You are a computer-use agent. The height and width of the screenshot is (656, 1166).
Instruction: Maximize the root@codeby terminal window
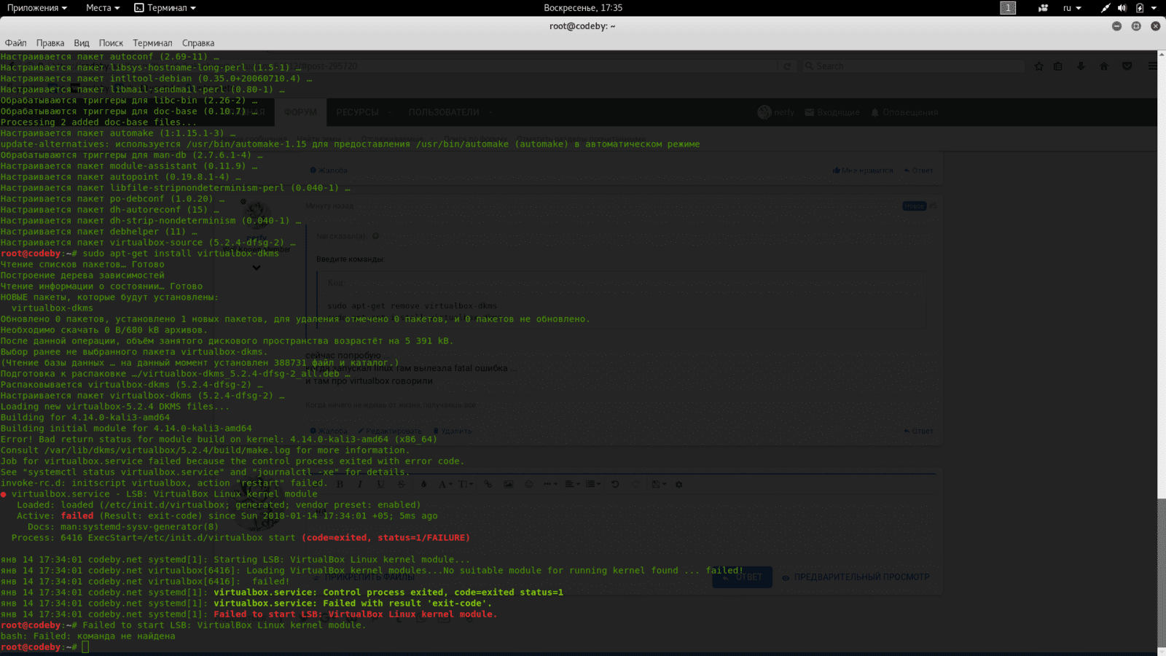point(1136,26)
